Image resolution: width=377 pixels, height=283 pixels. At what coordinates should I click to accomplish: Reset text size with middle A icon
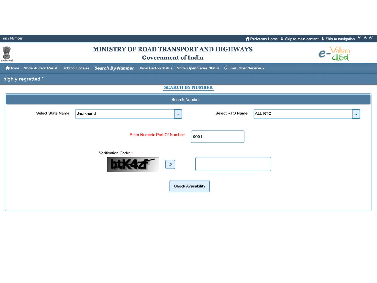(365, 37)
